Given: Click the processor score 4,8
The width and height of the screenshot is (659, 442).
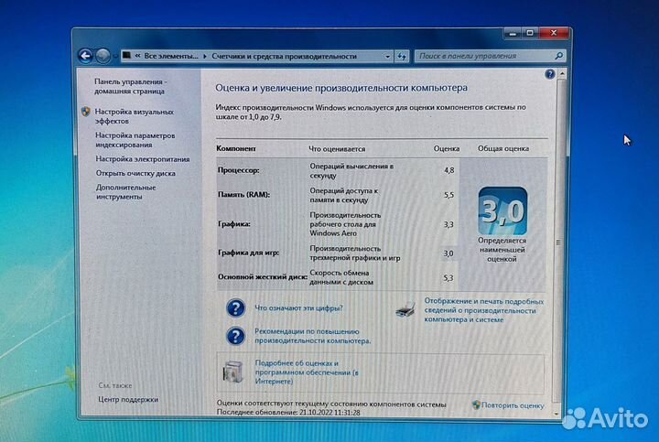Looking at the screenshot, I should (x=448, y=170).
